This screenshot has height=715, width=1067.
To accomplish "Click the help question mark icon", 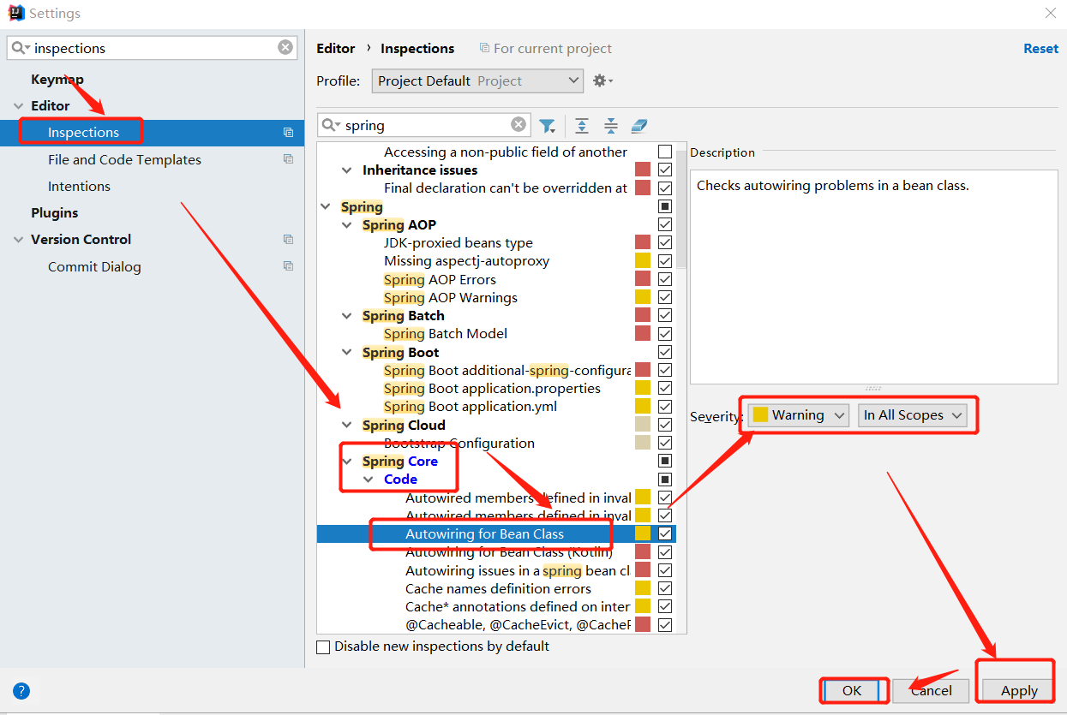I will [21, 691].
